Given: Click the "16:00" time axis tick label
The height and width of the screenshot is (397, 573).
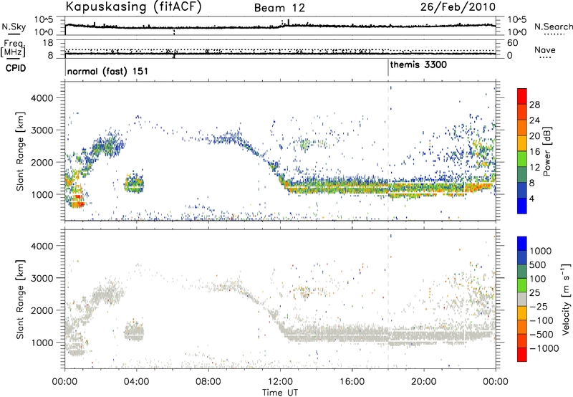Looking at the screenshot, I should click(x=352, y=382).
